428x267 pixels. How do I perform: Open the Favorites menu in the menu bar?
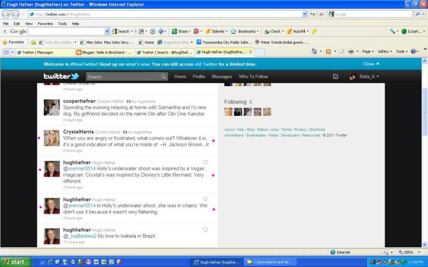coord(45,23)
